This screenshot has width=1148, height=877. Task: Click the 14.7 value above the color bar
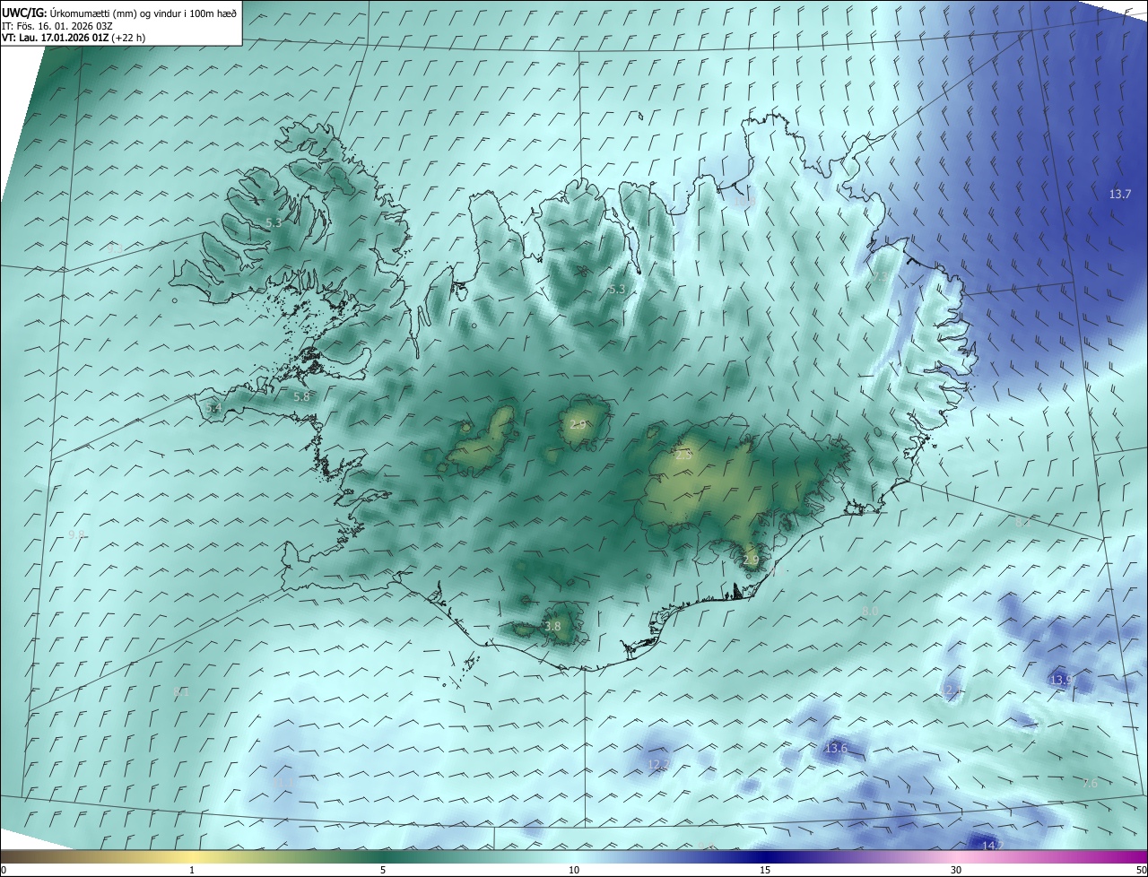pos(992,846)
